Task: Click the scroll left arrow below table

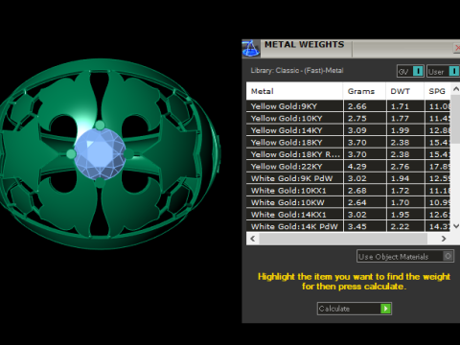Action: (253, 239)
